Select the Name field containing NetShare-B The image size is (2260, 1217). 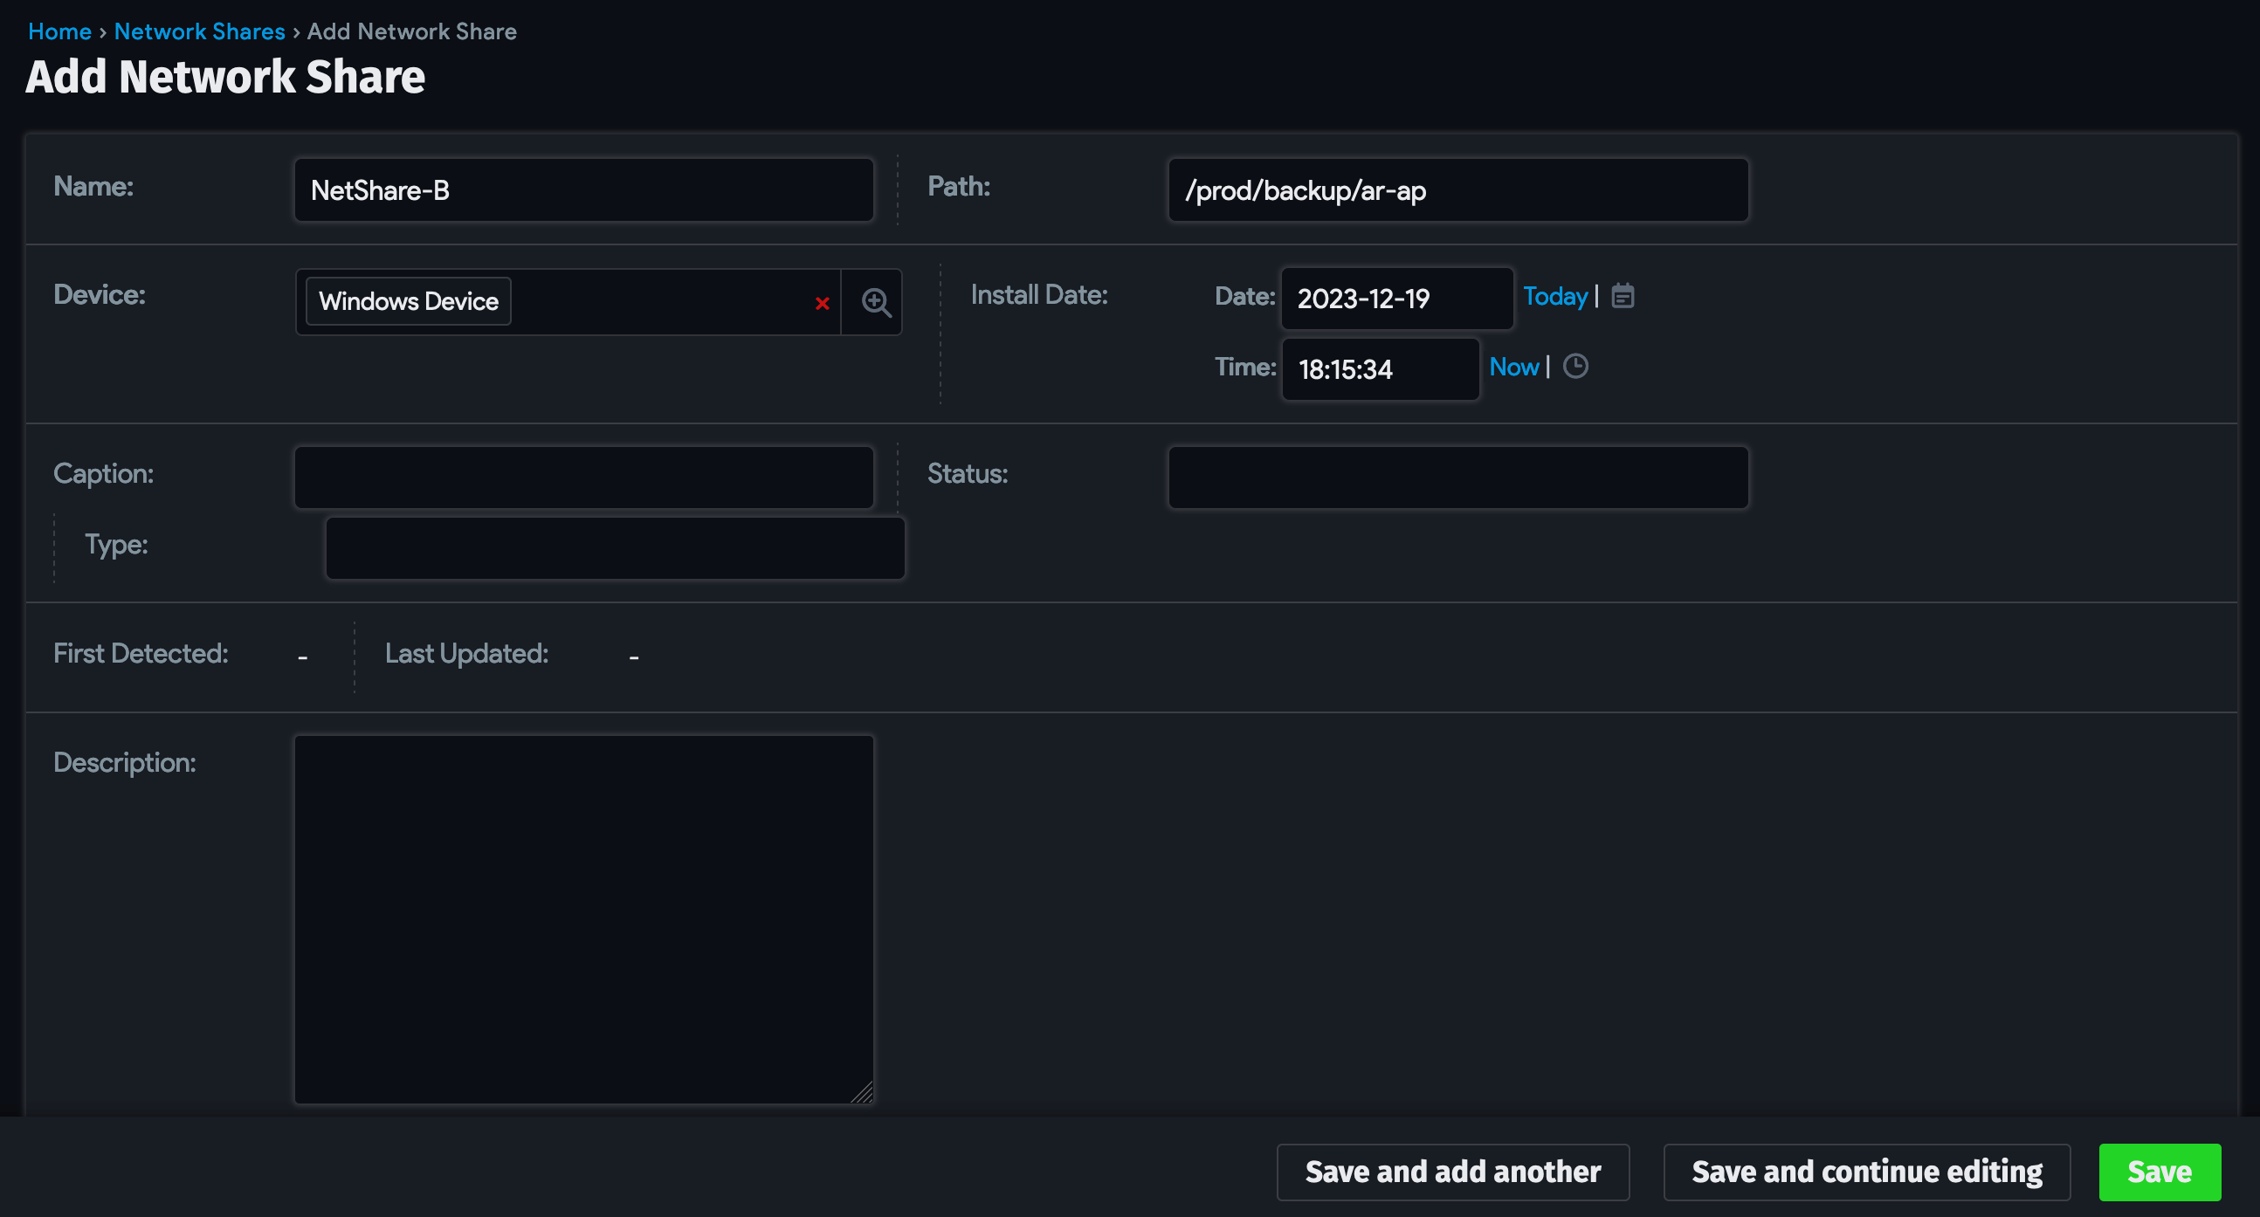click(582, 189)
